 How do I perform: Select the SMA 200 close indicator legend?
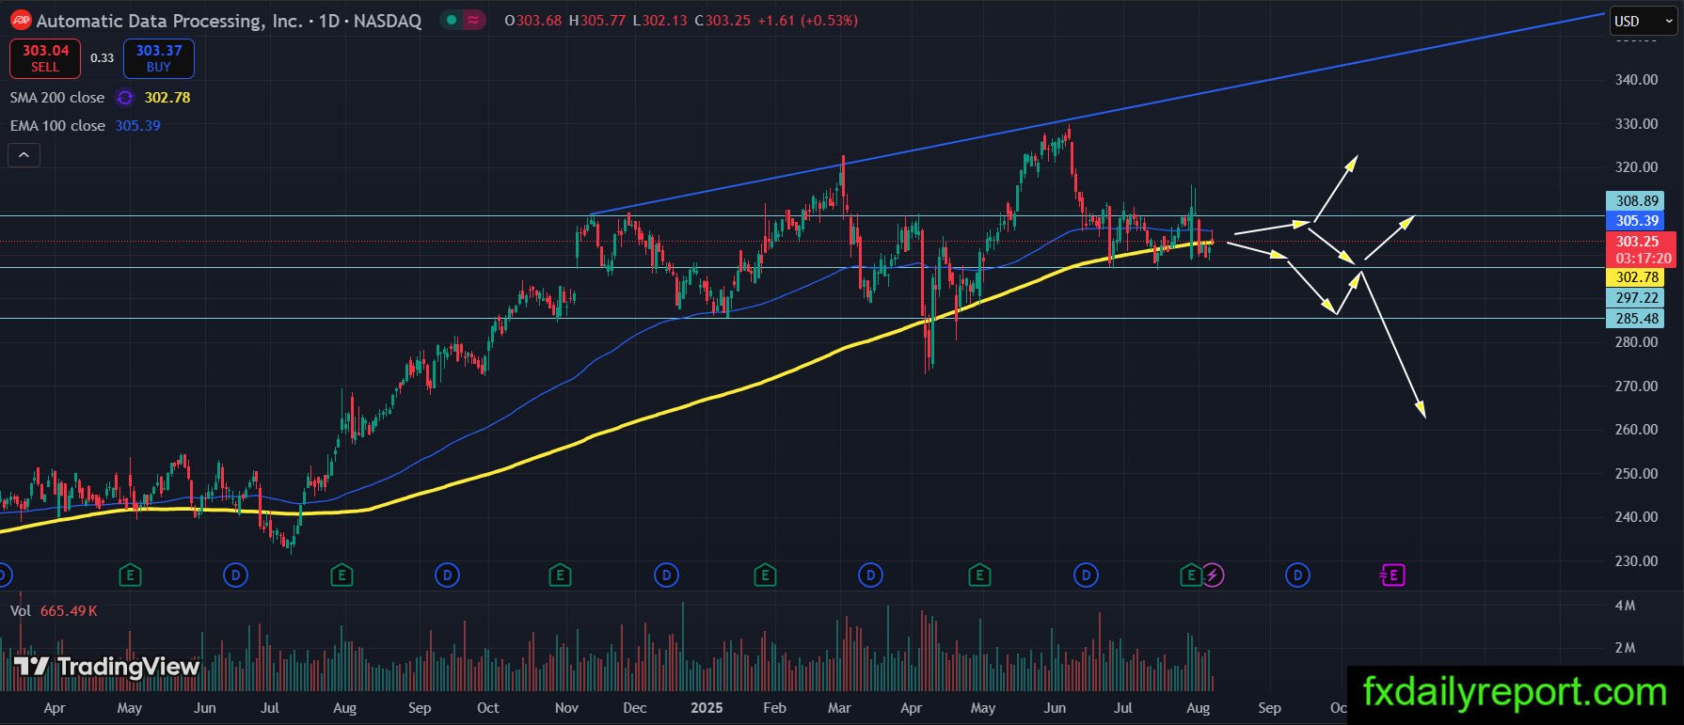click(x=57, y=98)
